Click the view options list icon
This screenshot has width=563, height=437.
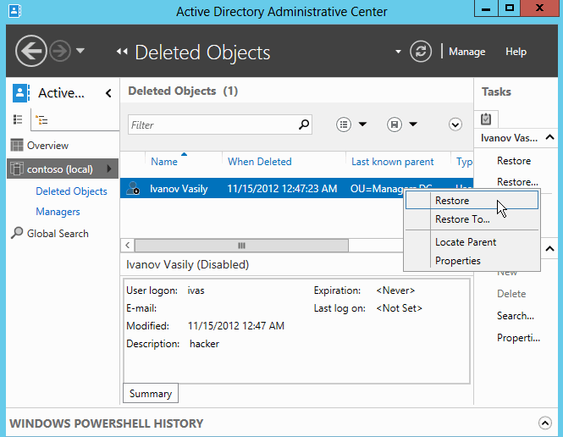click(344, 124)
